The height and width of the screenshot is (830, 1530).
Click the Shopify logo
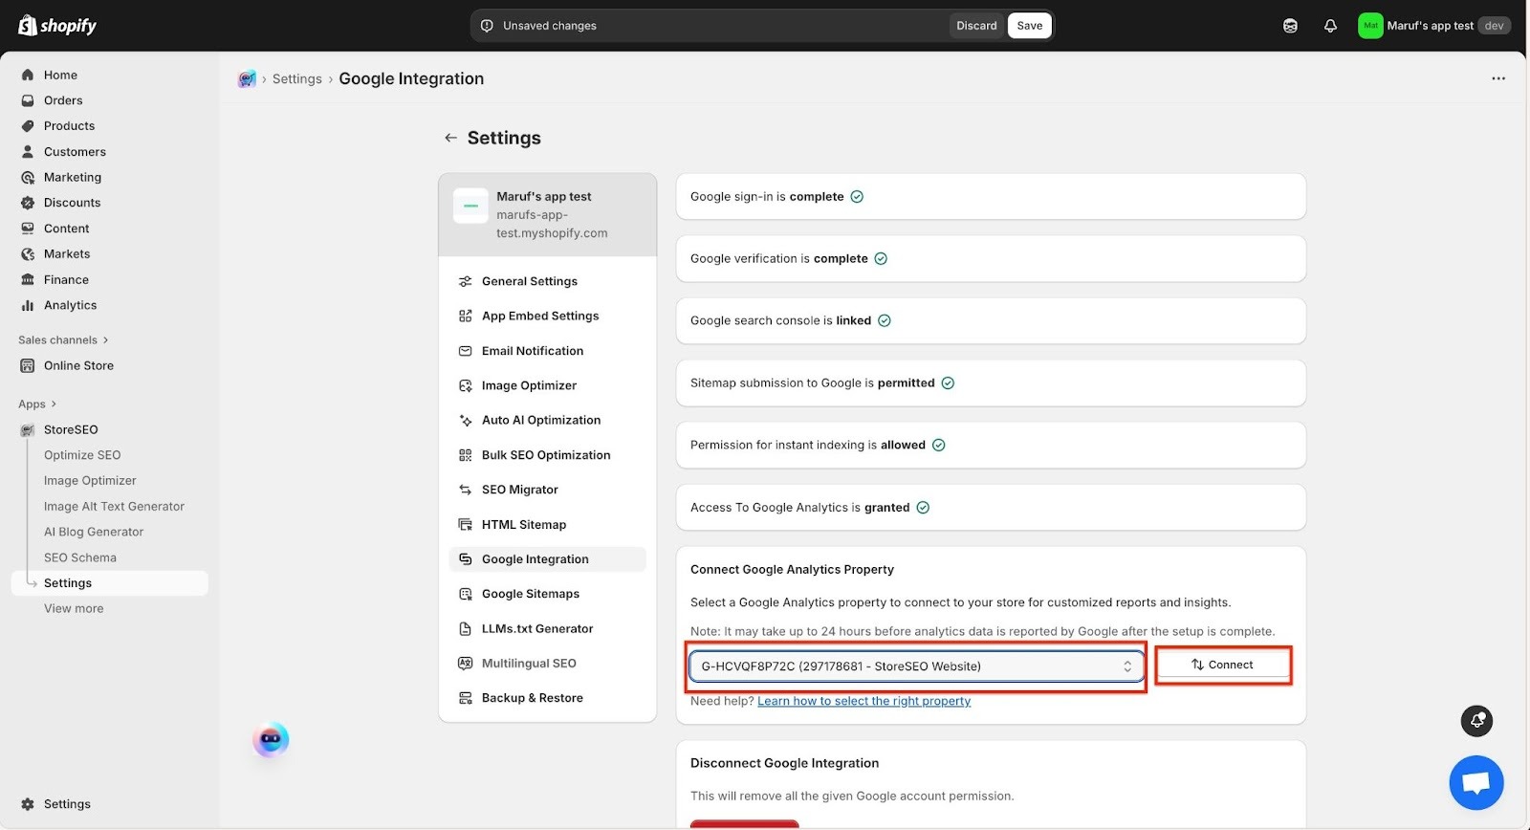pyautogui.click(x=57, y=26)
